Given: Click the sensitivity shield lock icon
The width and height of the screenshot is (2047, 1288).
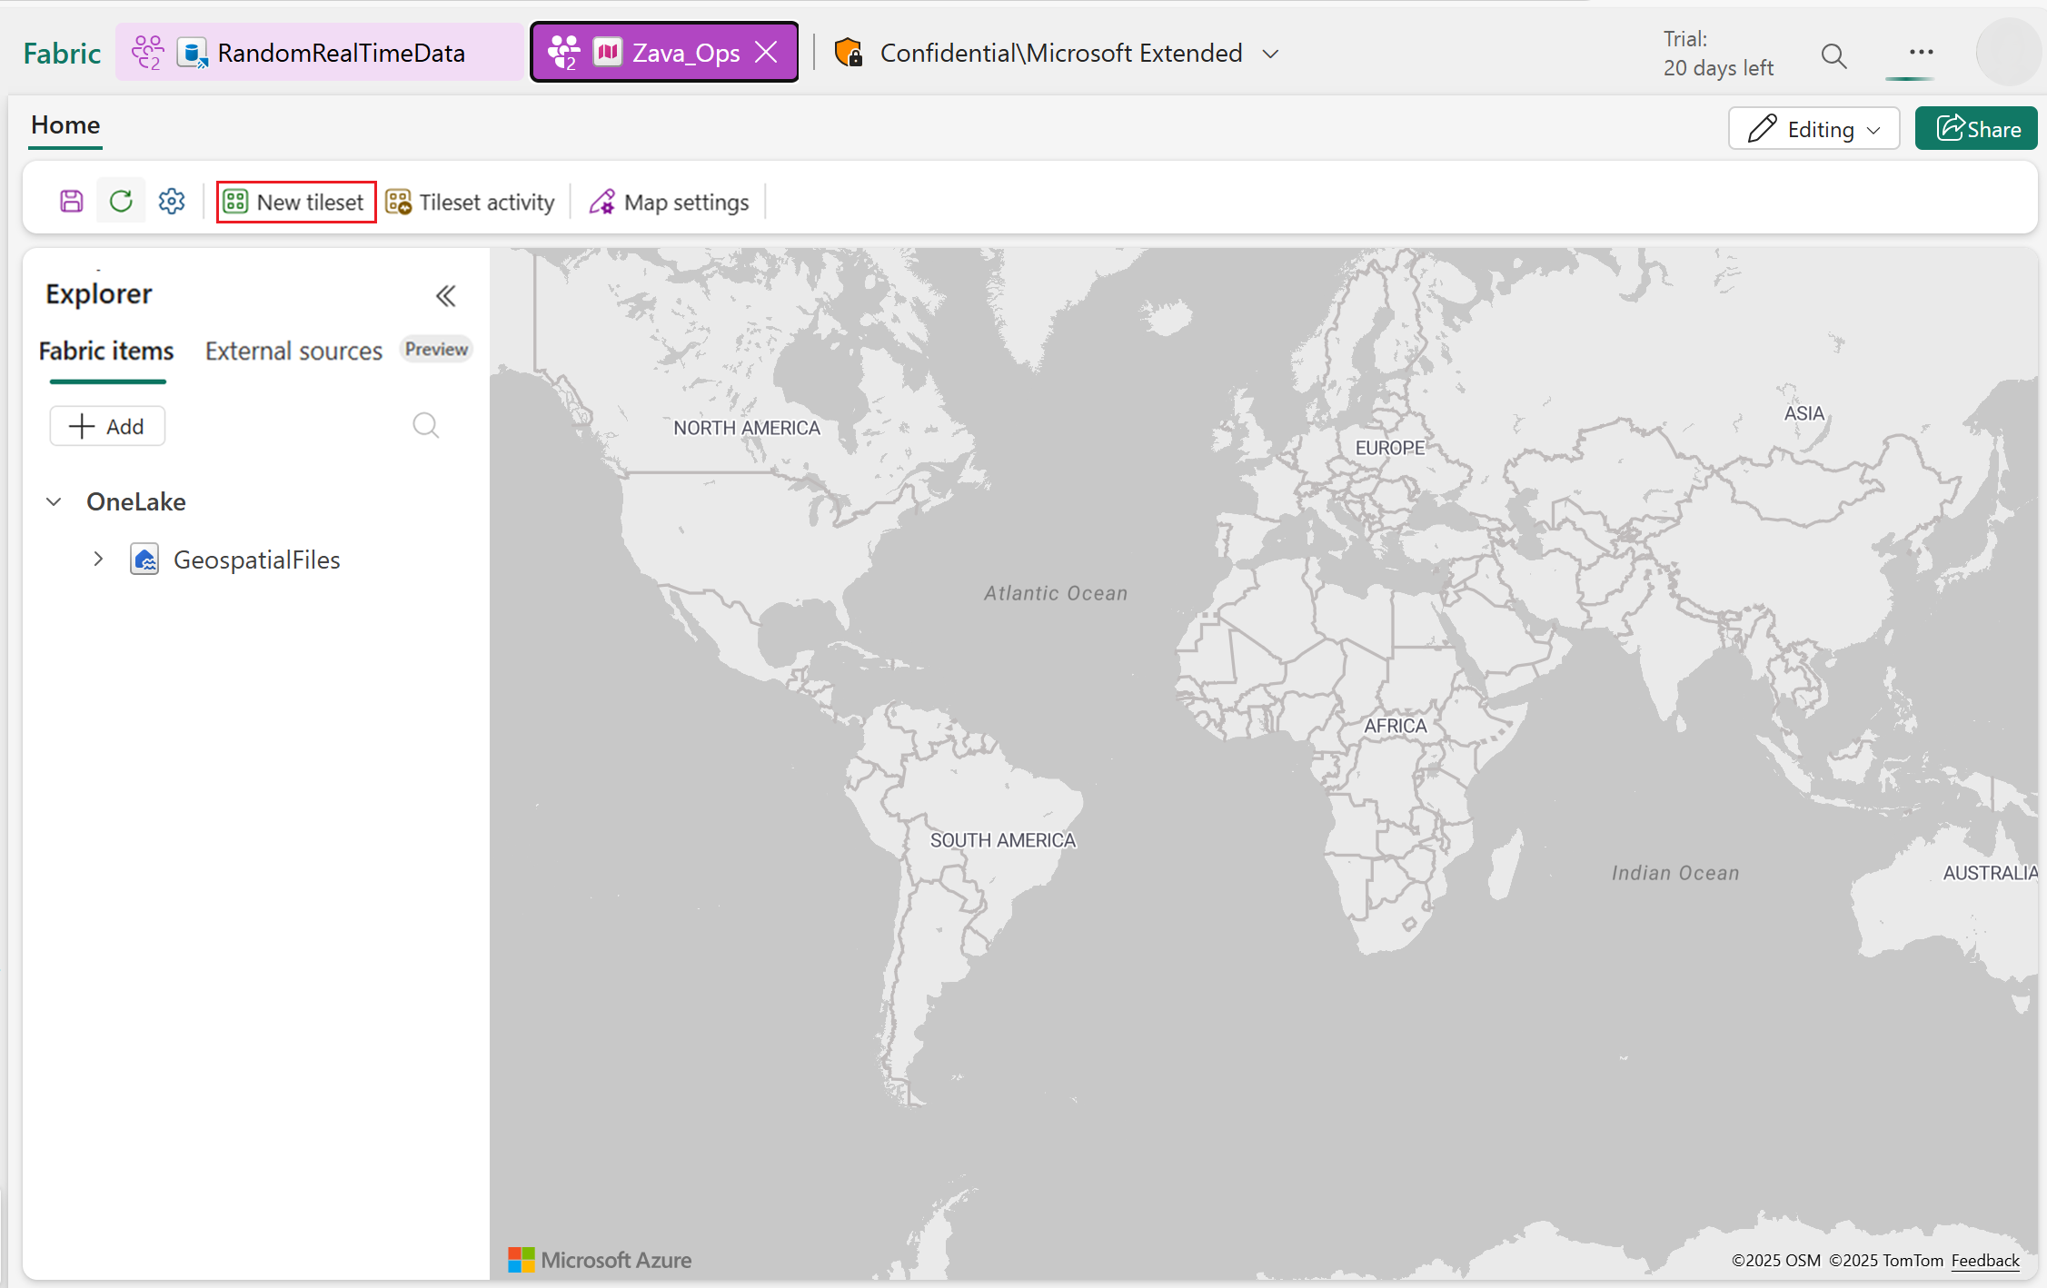Looking at the screenshot, I should point(849,53).
